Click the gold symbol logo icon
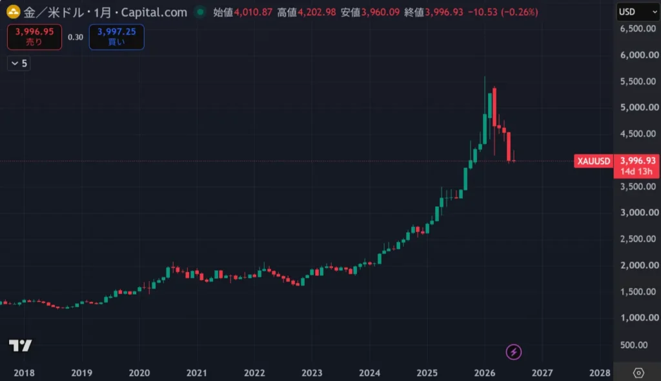Viewport: 661px width, 381px height. (x=13, y=12)
